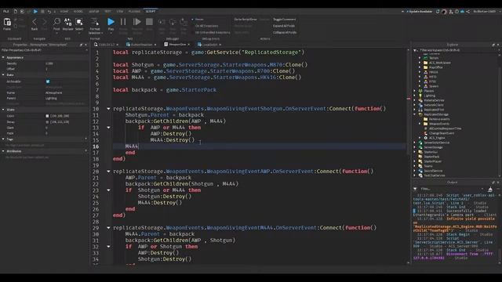The width and height of the screenshot is (502, 282).
Task: Toggle the Archivable checkbox in Properties
Action: coord(48,81)
